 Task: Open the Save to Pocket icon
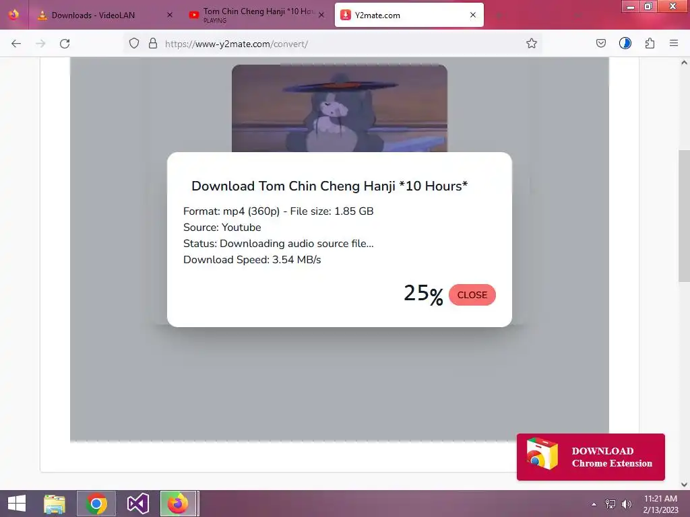(x=600, y=43)
